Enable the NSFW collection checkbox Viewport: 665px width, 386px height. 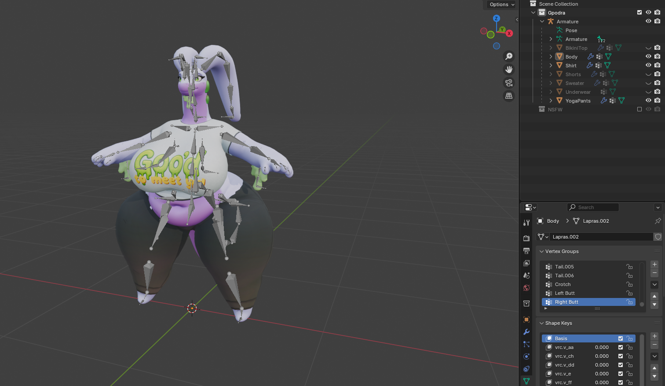point(639,109)
